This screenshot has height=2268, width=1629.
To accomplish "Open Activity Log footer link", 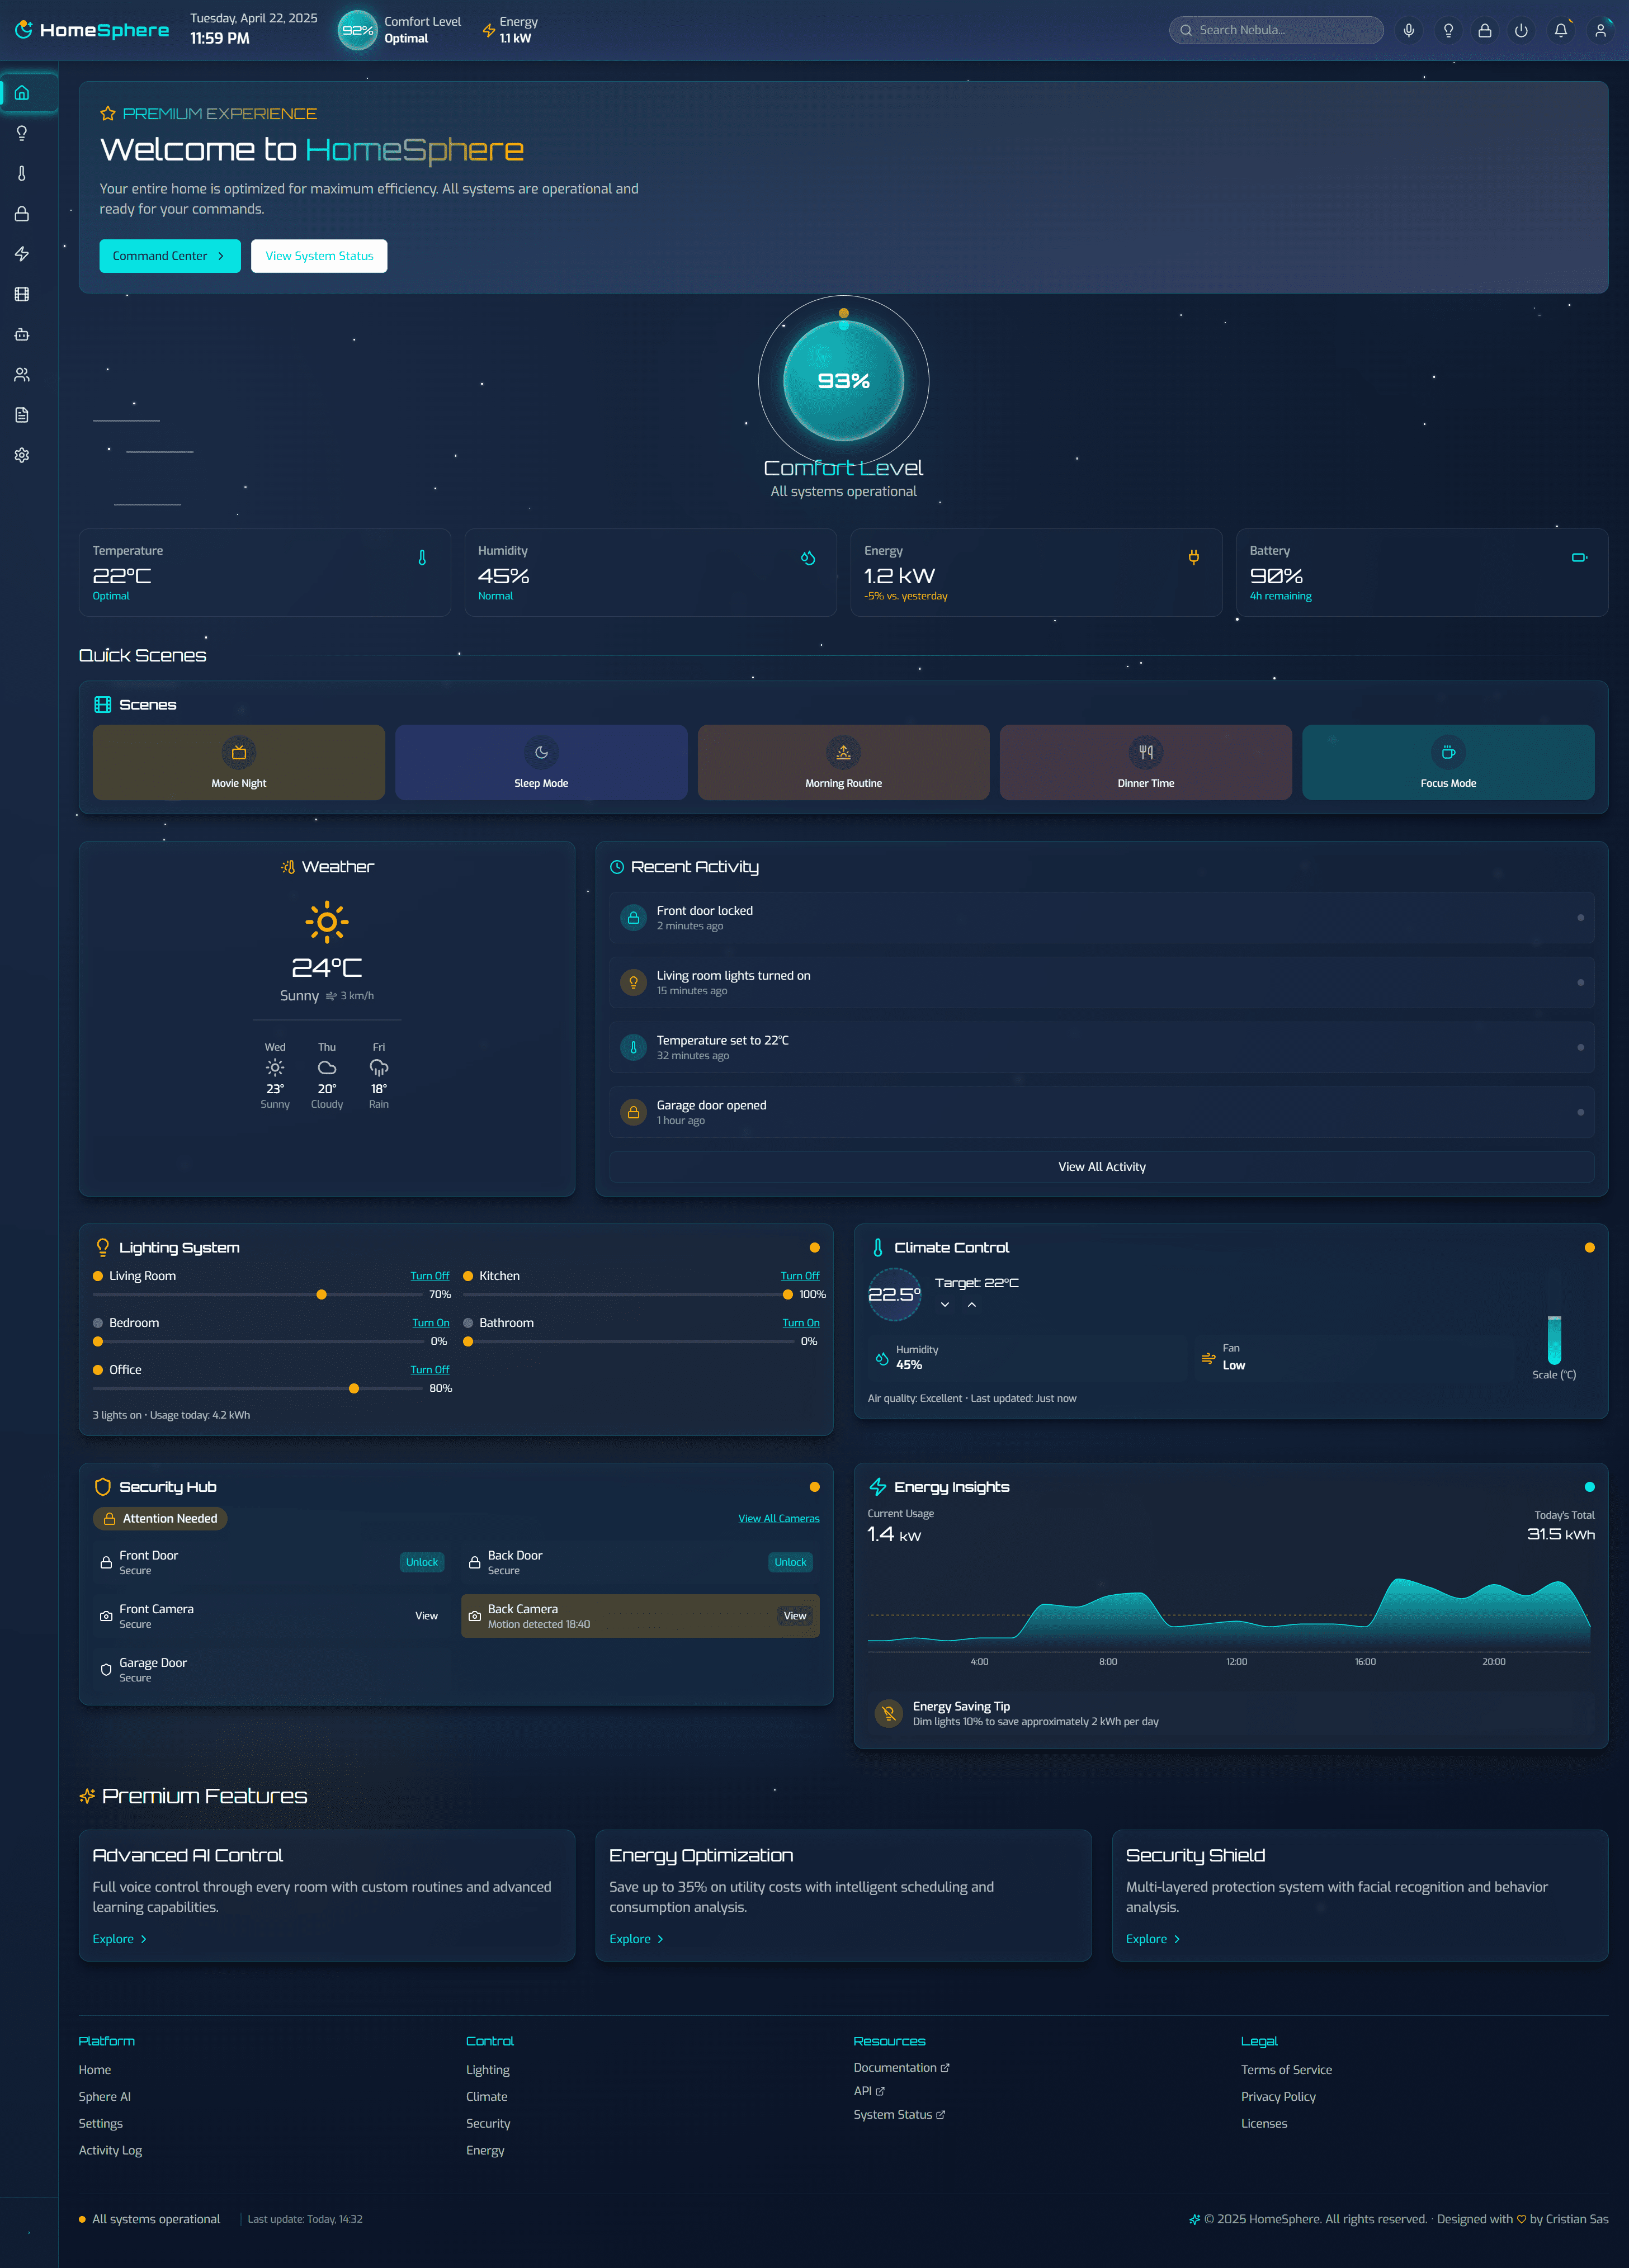I will click(x=110, y=2150).
